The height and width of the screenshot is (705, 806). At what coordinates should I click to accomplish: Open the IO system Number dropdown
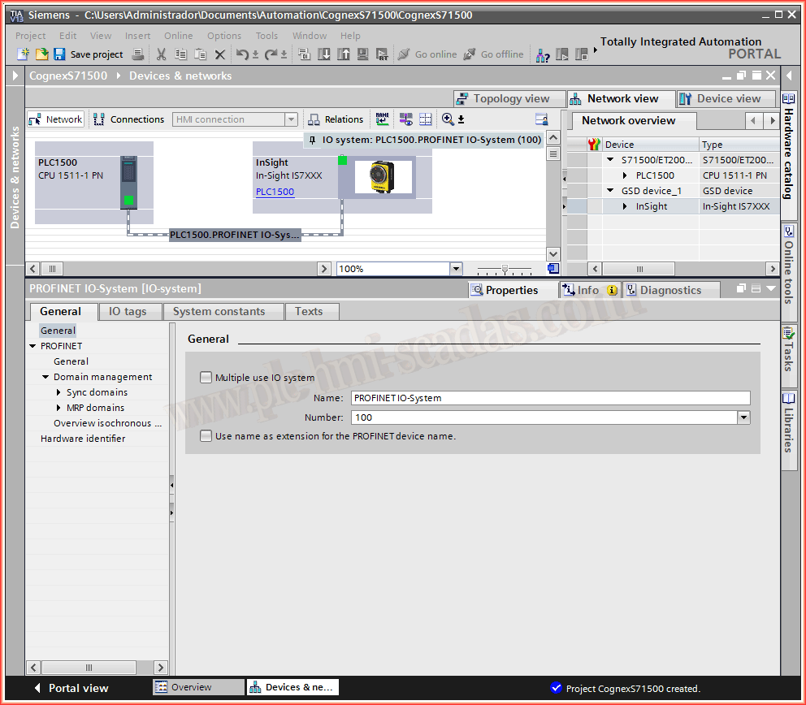click(x=743, y=417)
